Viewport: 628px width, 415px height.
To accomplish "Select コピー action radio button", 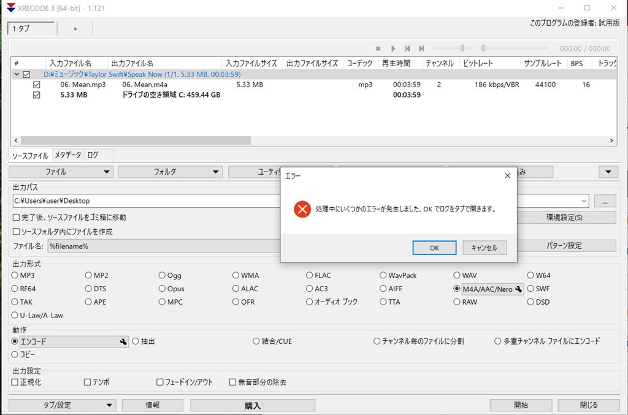I will tap(15, 354).
